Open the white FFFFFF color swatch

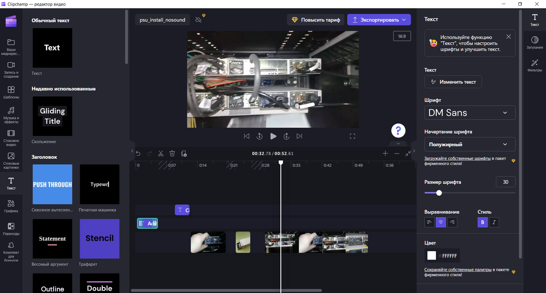pyautogui.click(x=432, y=256)
